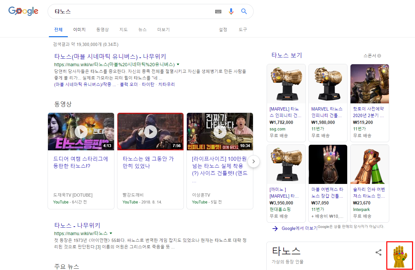The height and width of the screenshot is (270, 415).
Task: Click the 스폰서 label
Action: click(x=370, y=56)
